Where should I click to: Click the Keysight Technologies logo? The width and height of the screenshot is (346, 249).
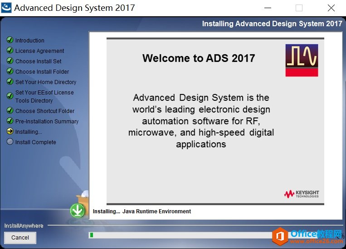(302, 194)
